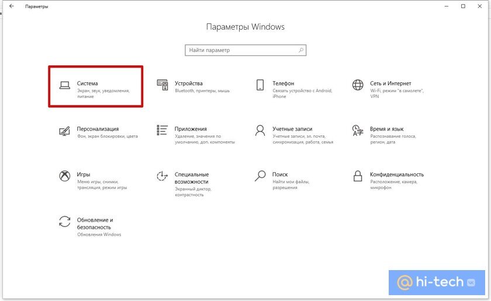The height and width of the screenshot is (301, 491).
Task: Click description 'Найти мои файлы, разрешения'
Action: pyautogui.click(x=291, y=185)
